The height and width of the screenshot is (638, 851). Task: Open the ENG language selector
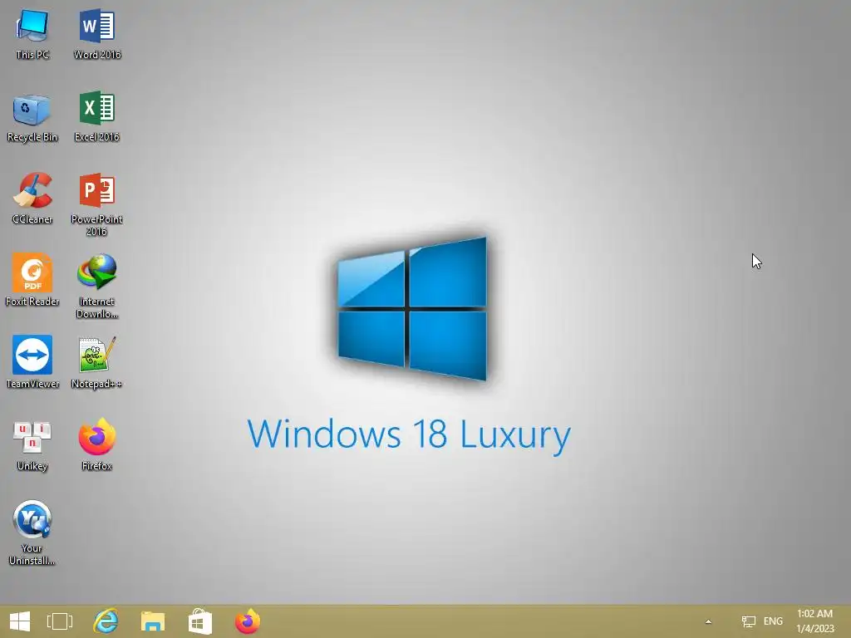[774, 621]
